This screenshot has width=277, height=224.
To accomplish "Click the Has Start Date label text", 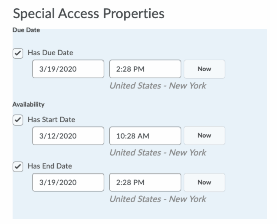I will 51,120.
